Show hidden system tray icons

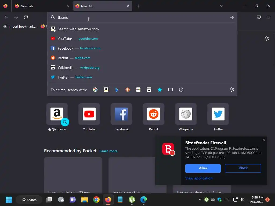coord(200,200)
